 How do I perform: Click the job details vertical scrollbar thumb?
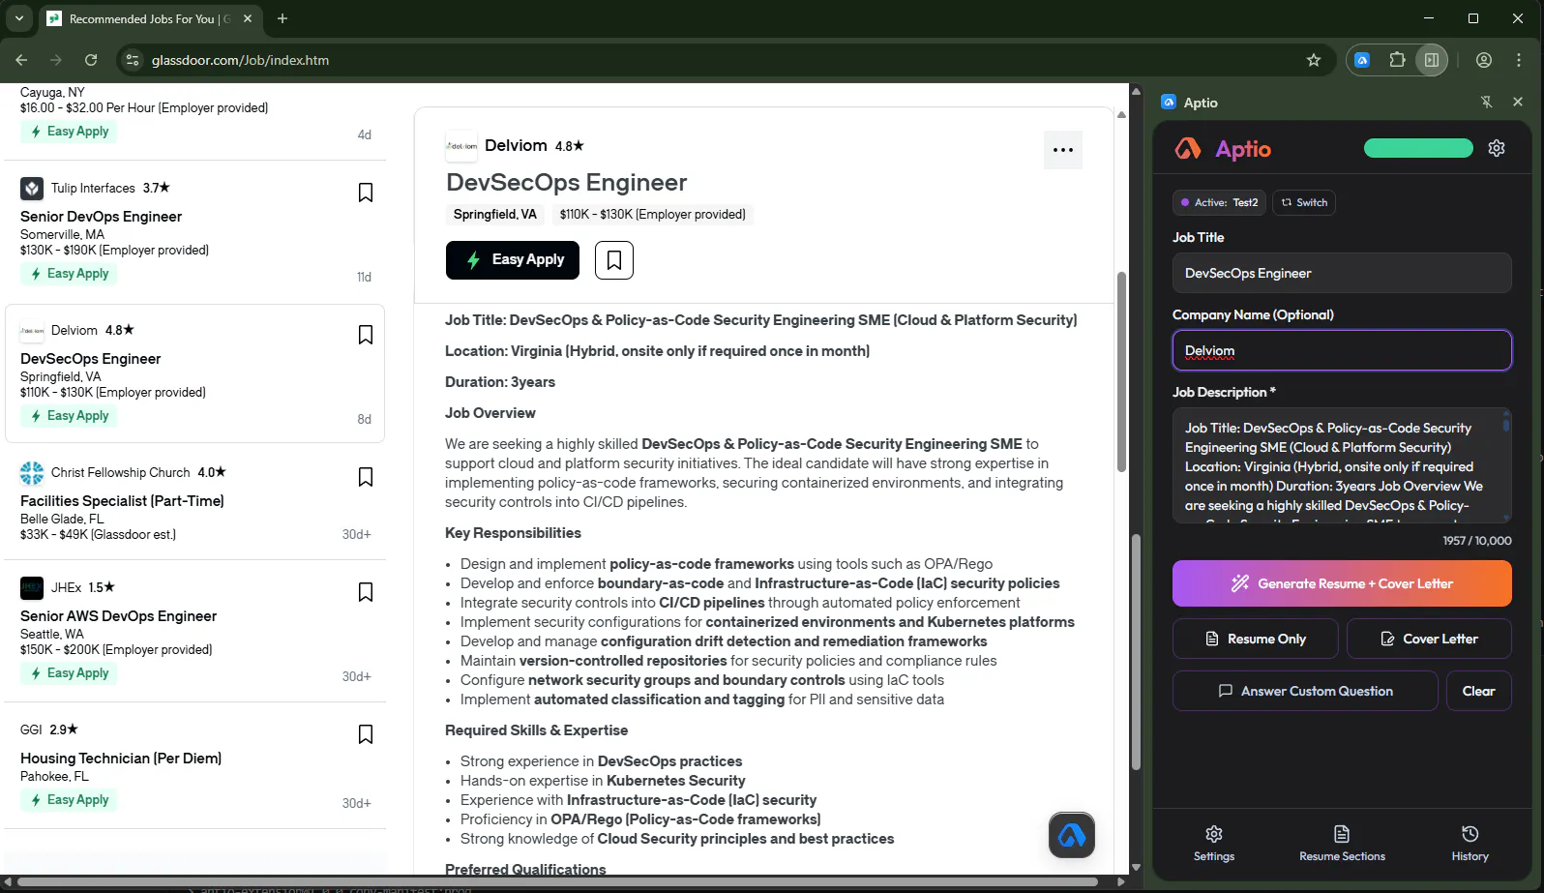[x=1122, y=372]
